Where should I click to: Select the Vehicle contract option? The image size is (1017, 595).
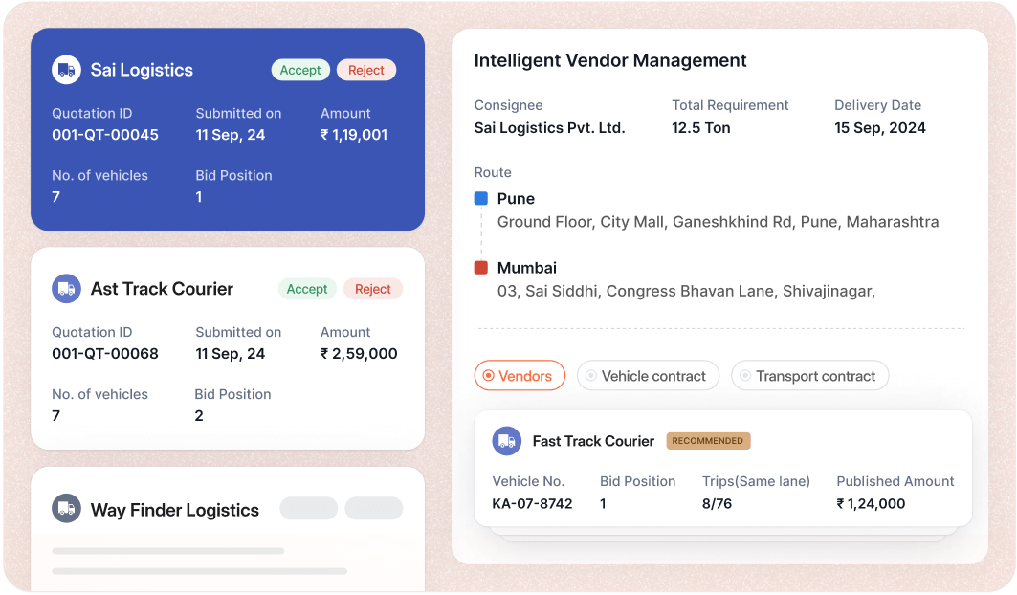point(648,376)
